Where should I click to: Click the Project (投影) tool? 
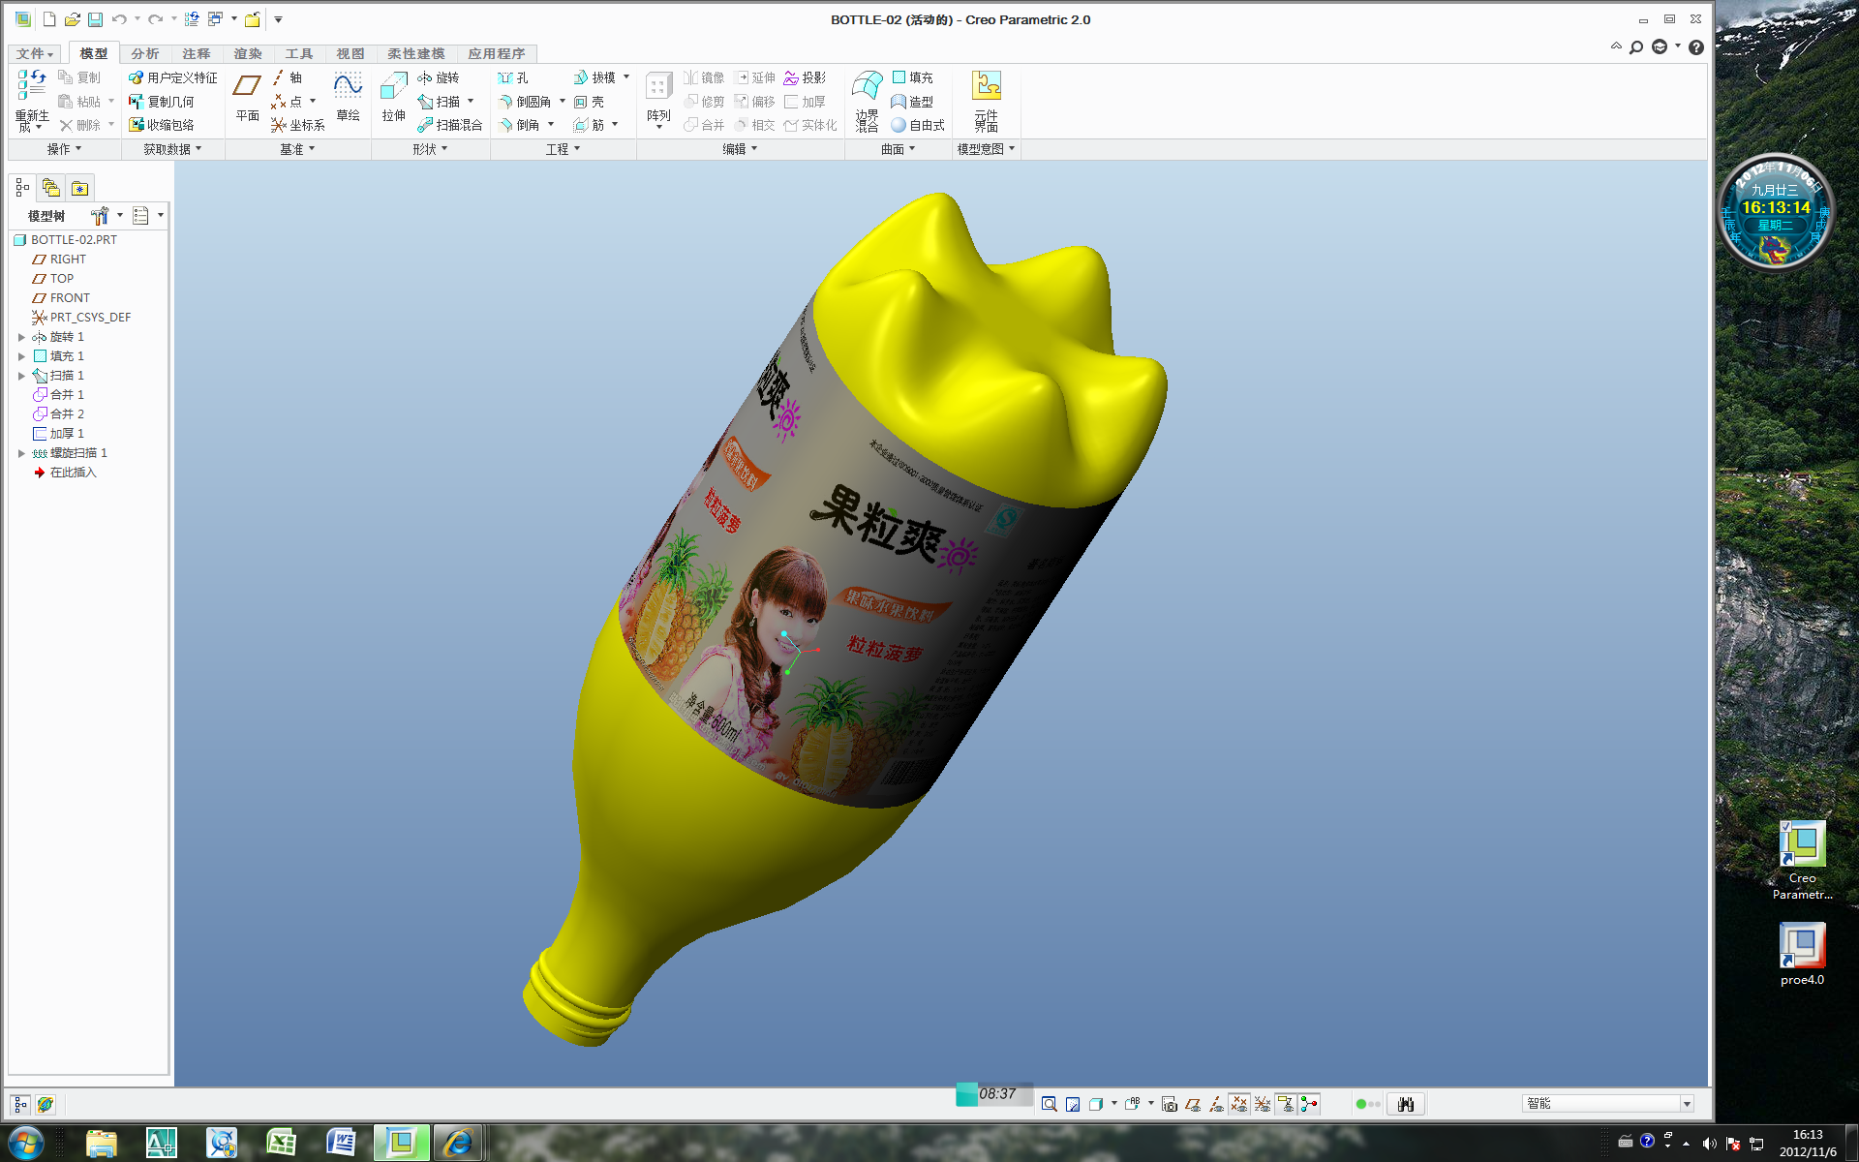click(805, 77)
